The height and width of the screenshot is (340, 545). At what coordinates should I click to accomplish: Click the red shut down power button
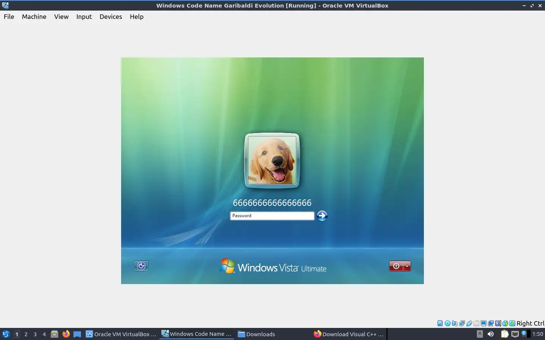pyautogui.click(x=396, y=266)
